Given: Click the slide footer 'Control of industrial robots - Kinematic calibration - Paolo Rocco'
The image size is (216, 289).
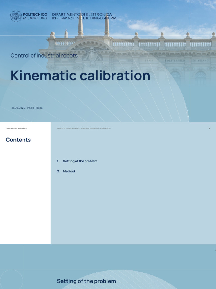Looking at the screenshot, I should click(84, 128).
